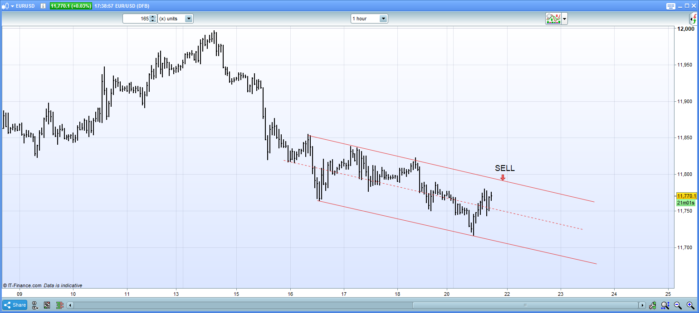Image resolution: width=699 pixels, height=313 pixels.
Task: Click the scrollbar right arrow
Action: click(x=642, y=305)
